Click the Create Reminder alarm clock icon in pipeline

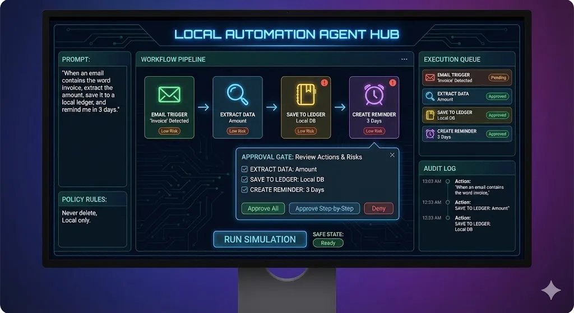click(374, 94)
